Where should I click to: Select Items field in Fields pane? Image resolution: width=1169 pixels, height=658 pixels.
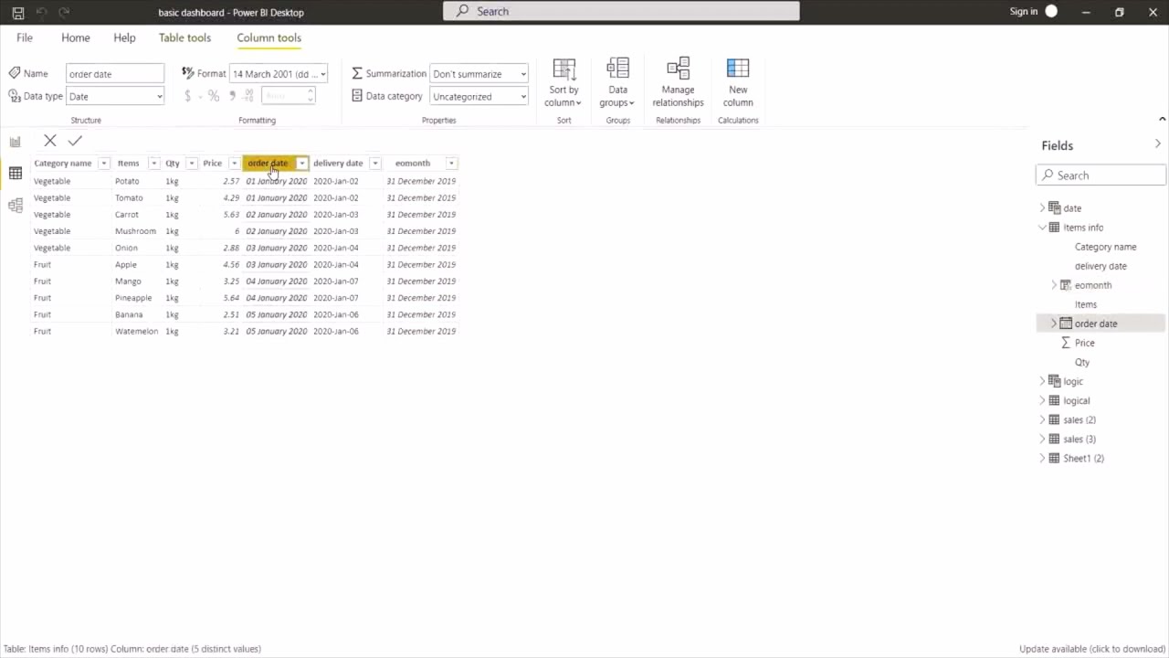1086,304
